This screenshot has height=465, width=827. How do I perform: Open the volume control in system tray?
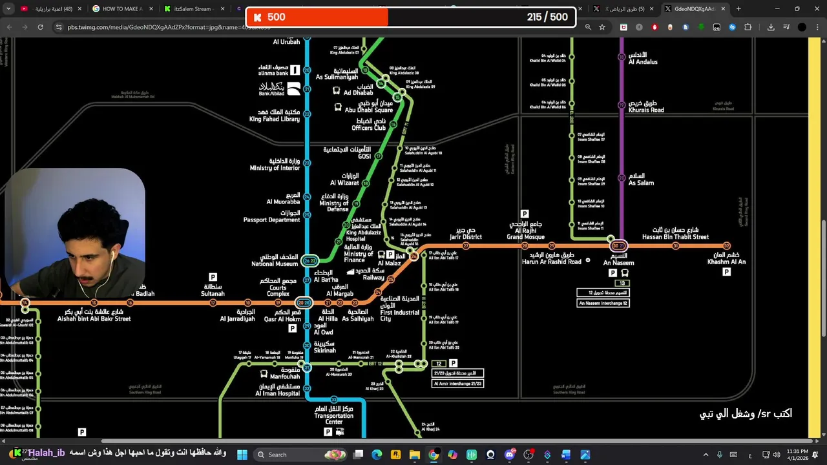tap(776, 455)
